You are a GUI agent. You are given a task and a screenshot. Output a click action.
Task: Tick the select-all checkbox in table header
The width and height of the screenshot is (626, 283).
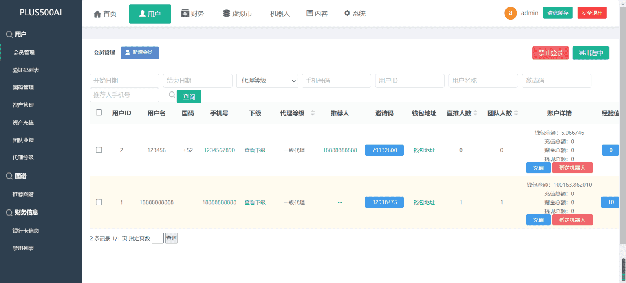(x=99, y=113)
